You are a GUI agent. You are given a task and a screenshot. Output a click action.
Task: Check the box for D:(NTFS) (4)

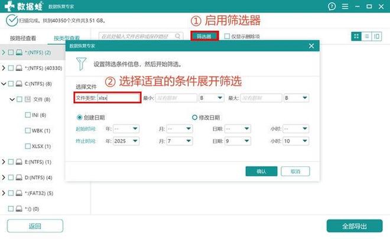point(11,177)
